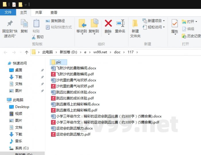Click Pin to Quick access icon
Viewport: 201px width, 155px height.
point(10,23)
